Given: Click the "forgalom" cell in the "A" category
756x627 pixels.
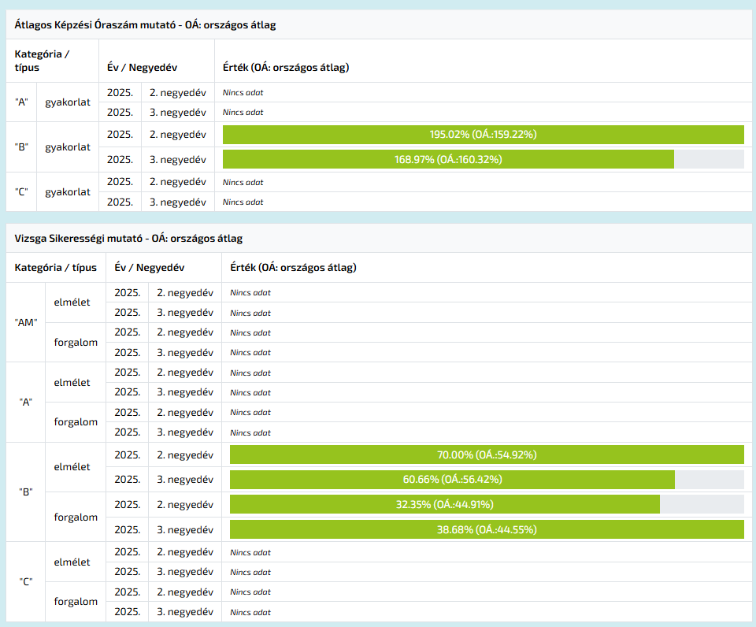Looking at the screenshot, I should coord(76,421).
